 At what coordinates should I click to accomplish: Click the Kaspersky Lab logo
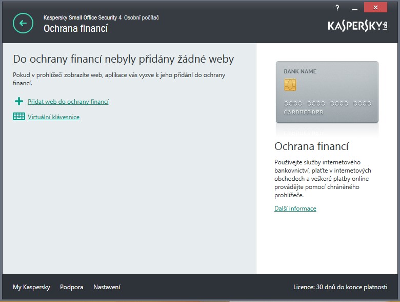click(357, 25)
